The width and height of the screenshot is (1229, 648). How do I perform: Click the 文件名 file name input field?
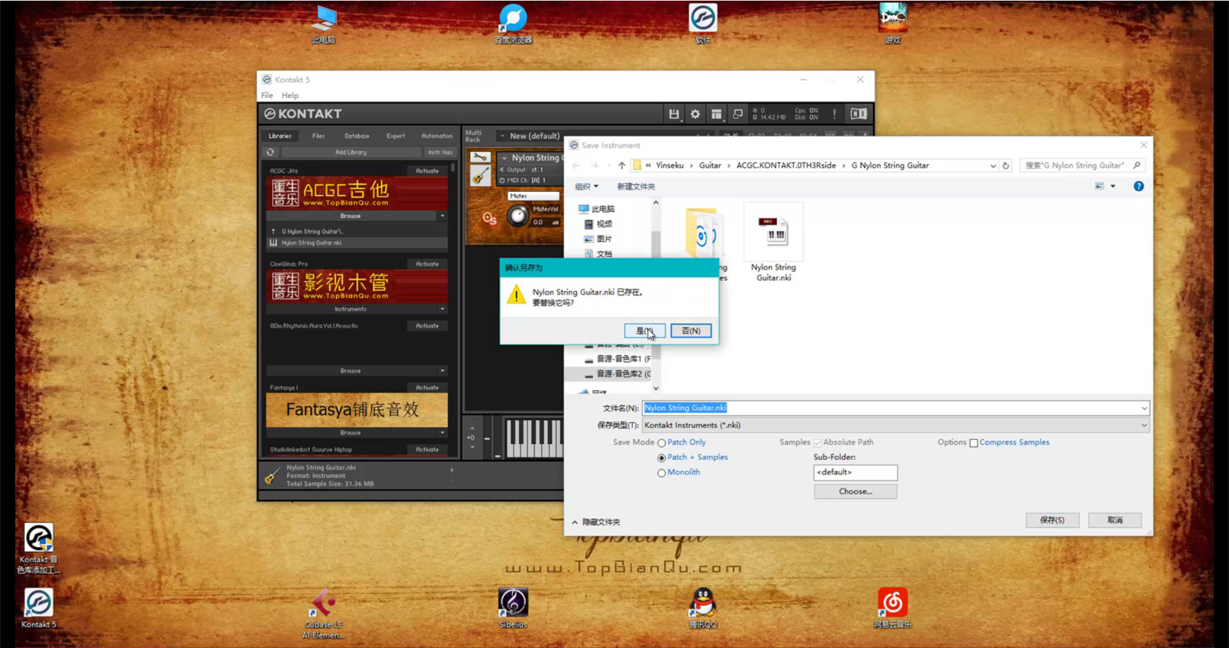click(x=896, y=408)
